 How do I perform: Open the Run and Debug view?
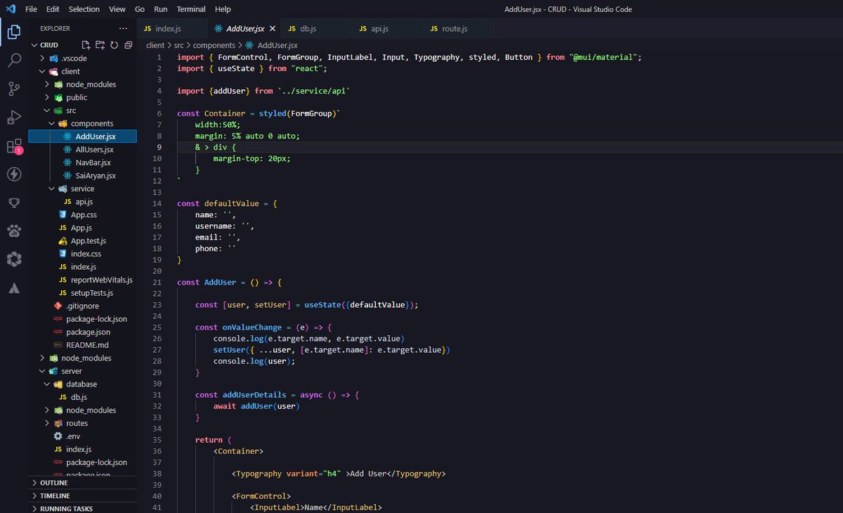[14, 117]
